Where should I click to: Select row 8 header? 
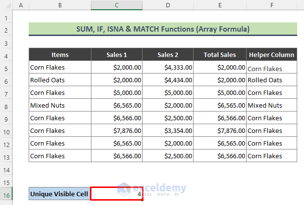pyautogui.click(x=6, y=105)
